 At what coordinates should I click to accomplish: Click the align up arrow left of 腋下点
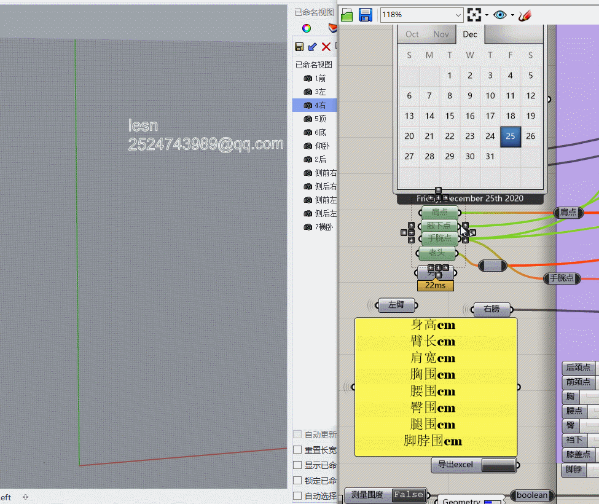pyautogui.click(x=411, y=226)
